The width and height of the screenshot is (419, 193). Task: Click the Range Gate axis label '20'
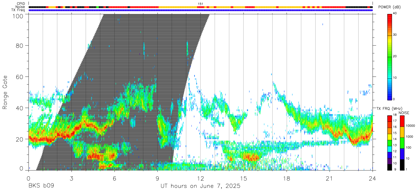coord(20,139)
